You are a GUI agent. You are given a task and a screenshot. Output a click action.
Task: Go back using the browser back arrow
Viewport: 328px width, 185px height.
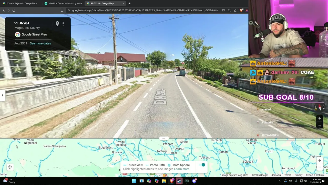pyautogui.click(x=4, y=10)
